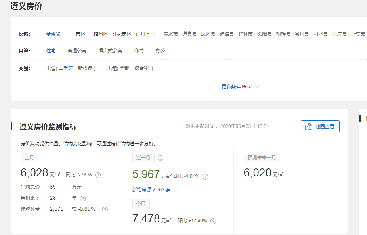Choose 二手房 sale type
Viewport: 367px width, 235px height.
[65, 68]
